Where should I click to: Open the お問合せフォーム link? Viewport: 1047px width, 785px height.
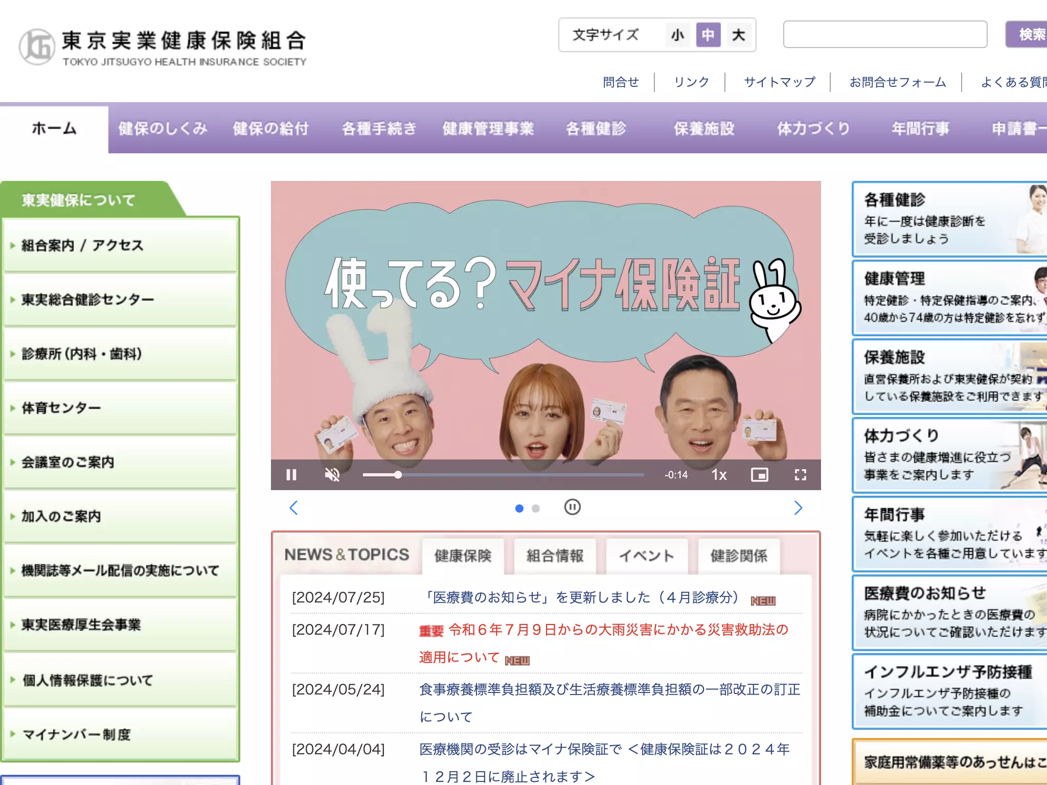(897, 82)
